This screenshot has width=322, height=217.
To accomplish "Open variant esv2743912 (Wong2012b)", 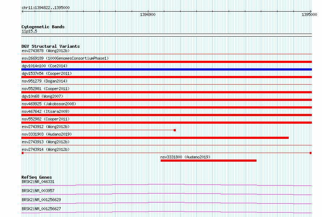I will [46, 127].
